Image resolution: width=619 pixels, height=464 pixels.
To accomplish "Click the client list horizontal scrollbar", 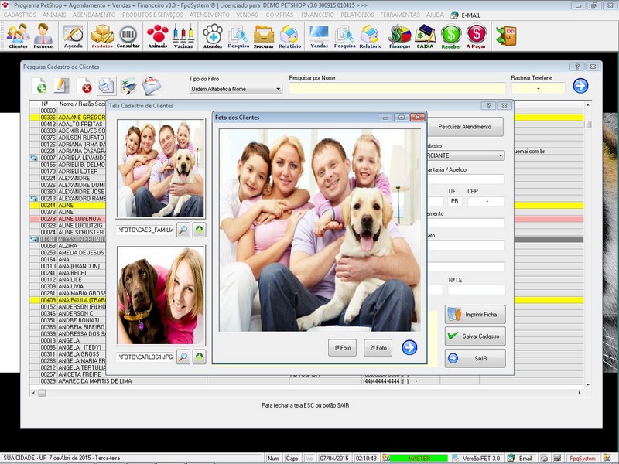I will pyautogui.click(x=306, y=393).
